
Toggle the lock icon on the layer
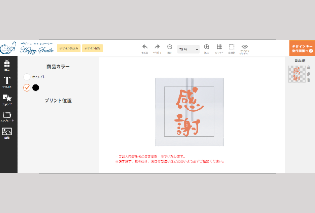coord(309,68)
